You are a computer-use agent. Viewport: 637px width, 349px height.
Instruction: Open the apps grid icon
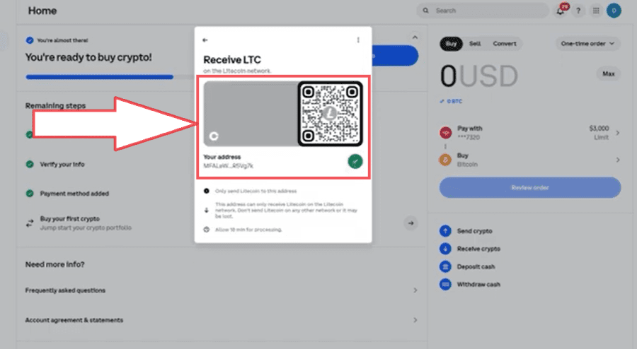point(596,11)
